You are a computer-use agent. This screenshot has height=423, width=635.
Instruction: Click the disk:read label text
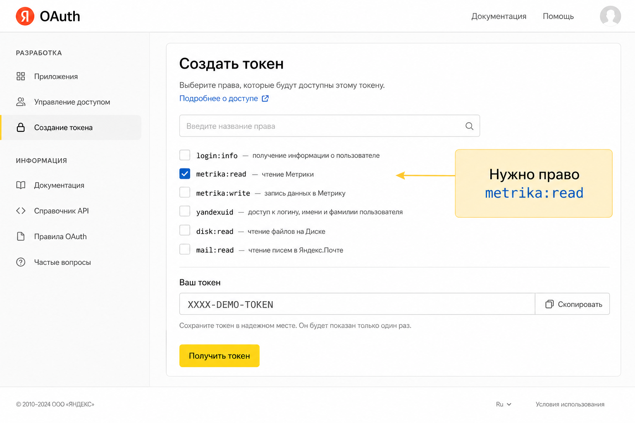(x=215, y=231)
